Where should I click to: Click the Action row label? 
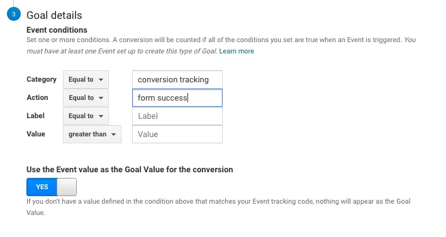tap(37, 97)
